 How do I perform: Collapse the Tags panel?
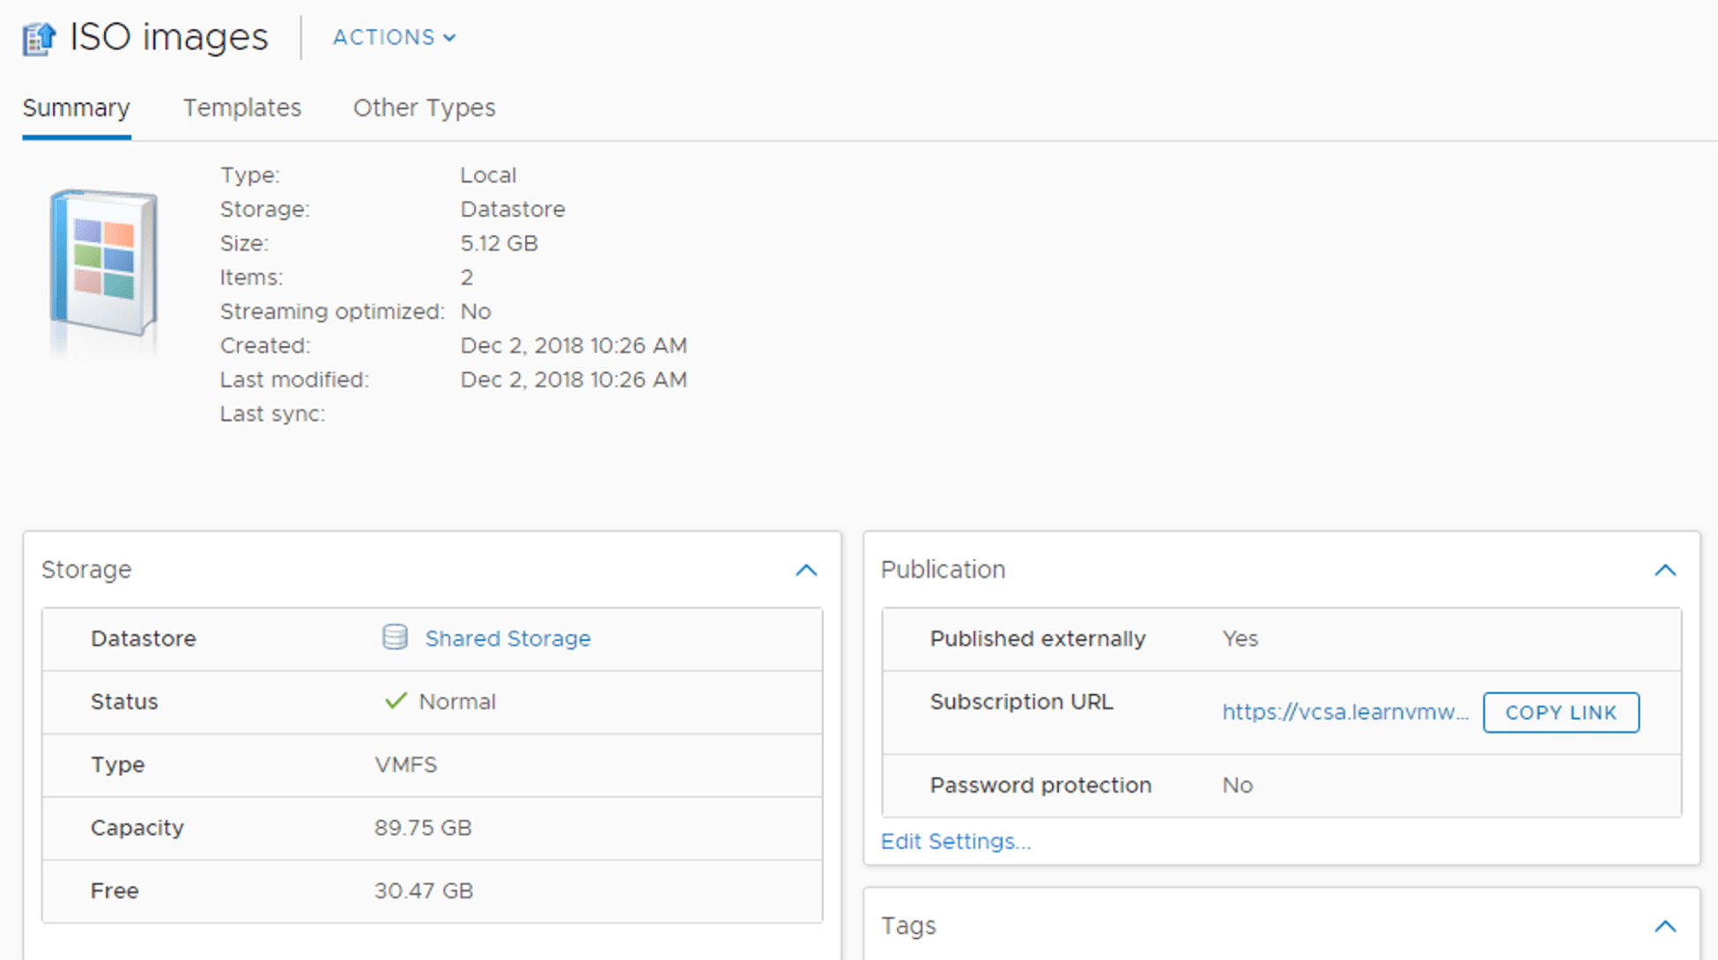point(1664,926)
